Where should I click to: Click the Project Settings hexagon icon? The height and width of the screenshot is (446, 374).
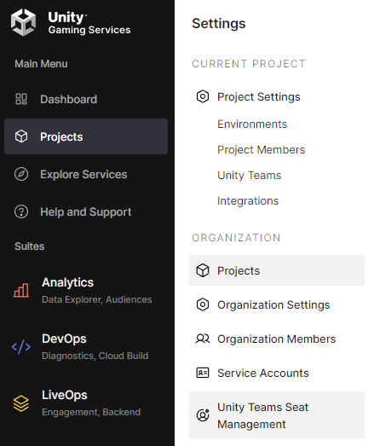(203, 96)
